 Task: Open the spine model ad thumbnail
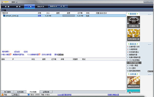133,82
